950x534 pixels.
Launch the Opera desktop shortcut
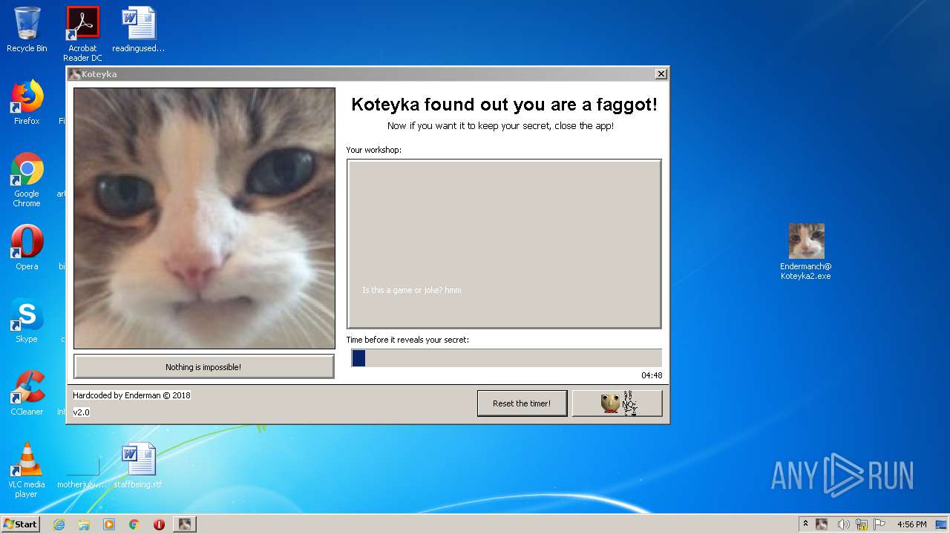(x=27, y=248)
